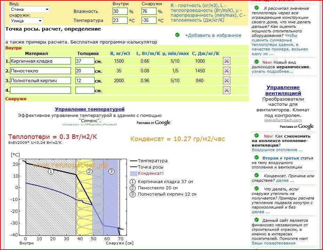The width and height of the screenshot is (323, 250).
Task: Edit inside humidity field with 30
Action: click(x=120, y=11)
